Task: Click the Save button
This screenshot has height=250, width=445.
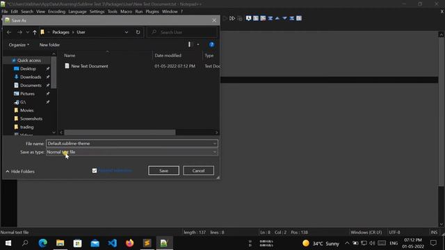Action: point(164,171)
